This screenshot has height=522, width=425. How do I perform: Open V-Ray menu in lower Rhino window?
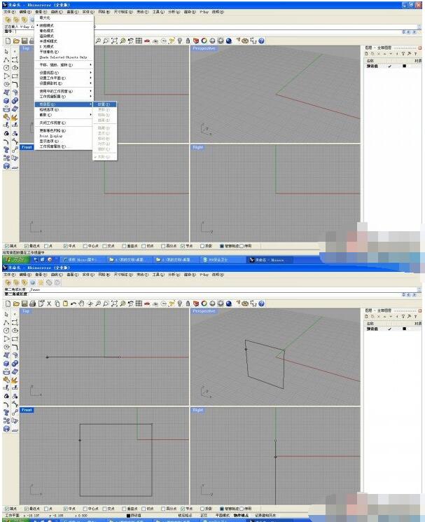click(x=204, y=275)
